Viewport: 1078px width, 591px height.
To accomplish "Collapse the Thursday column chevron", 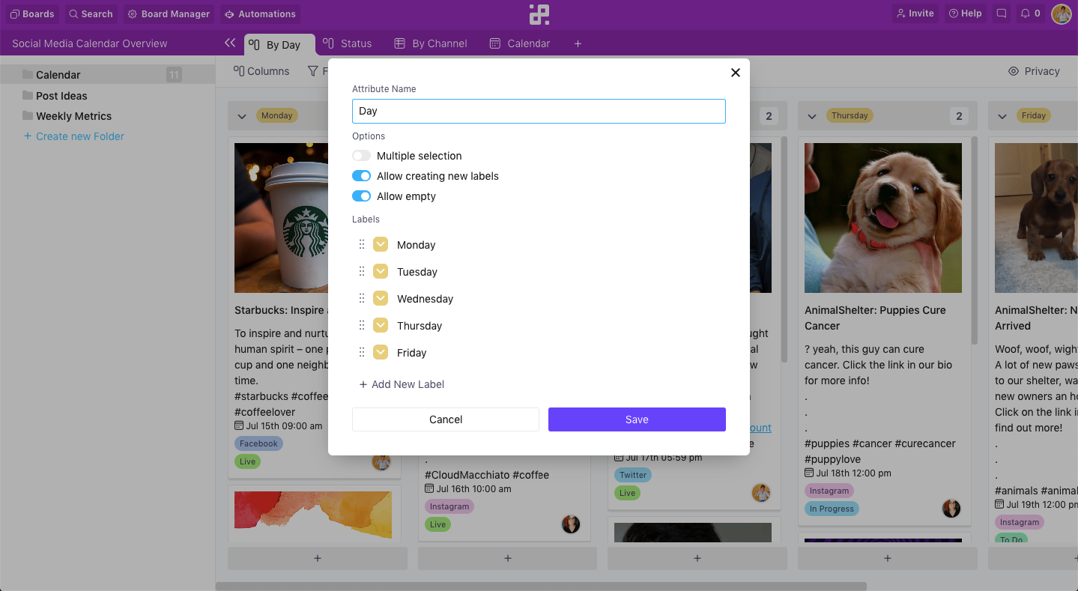I will pyautogui.click(x=812, y=116).
